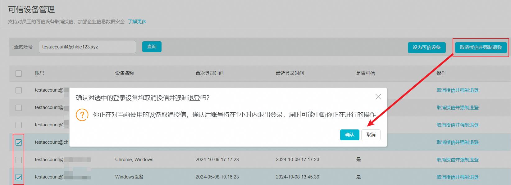Click 确认 to confirm revoking trust
The image size is (511, 185).
(349, 135)
